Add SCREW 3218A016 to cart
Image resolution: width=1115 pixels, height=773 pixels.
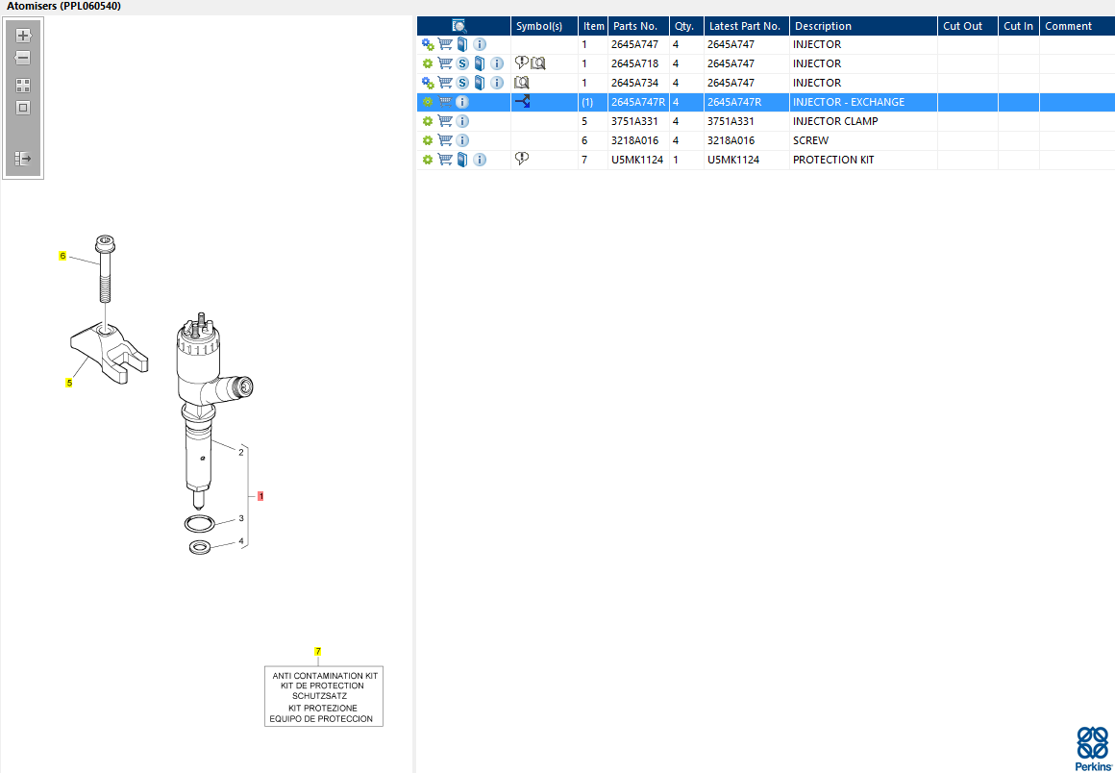tap(445, 140)
